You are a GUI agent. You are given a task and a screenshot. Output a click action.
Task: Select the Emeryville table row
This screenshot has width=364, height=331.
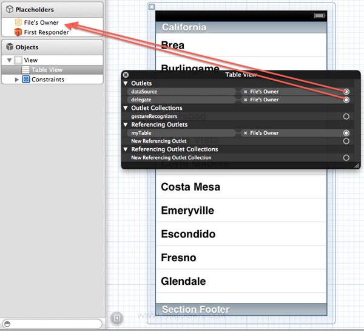click(241, 210)
